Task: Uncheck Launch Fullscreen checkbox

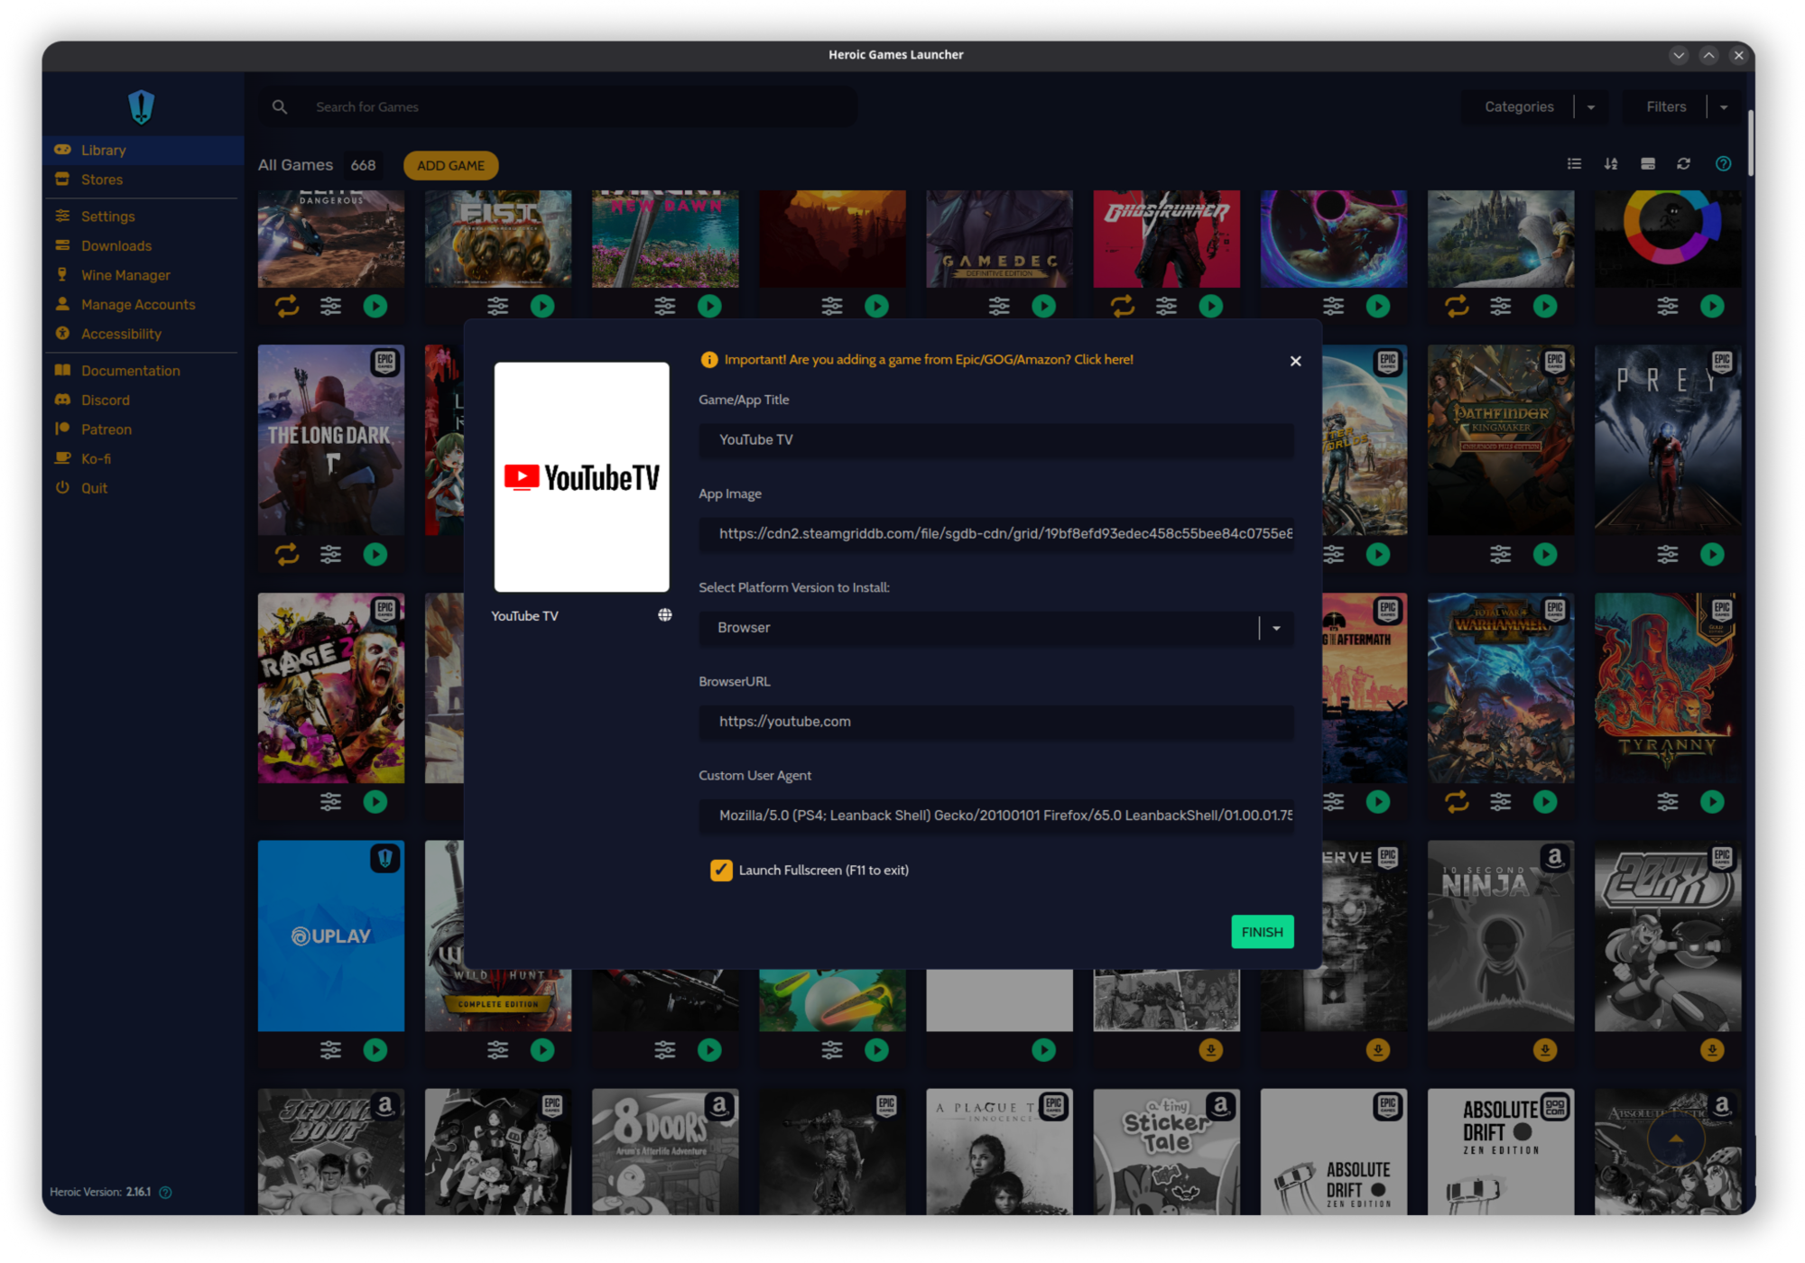Action: [721, 870]
